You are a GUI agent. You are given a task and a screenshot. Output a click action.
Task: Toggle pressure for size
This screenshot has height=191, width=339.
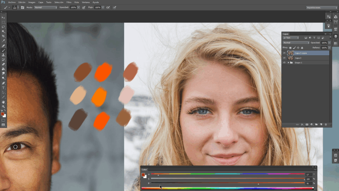(115, 7)
